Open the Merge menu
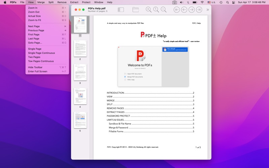Viewport: 269px width, 168px height. click(x=41, y=2)
